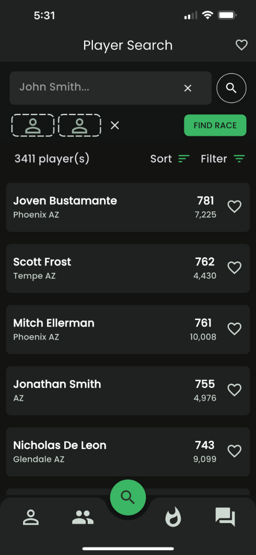Screen dimensions: 256x555
Task: Open the flame trending tab
Action: point(173,517)
